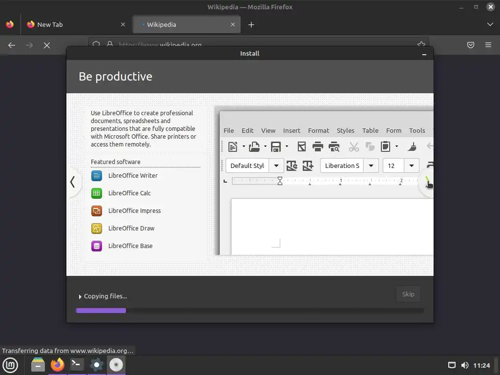Switch to the Wikipedia tab
Image resolution: width=500 pixels, height=375 pixels.
187,24
